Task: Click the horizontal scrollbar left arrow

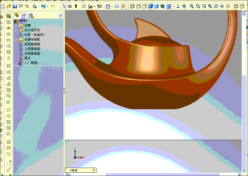Action: click(x=69, y=174)
